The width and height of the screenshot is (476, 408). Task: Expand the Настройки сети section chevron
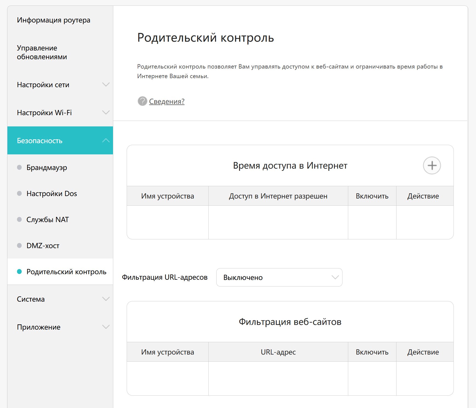point(106,84)
